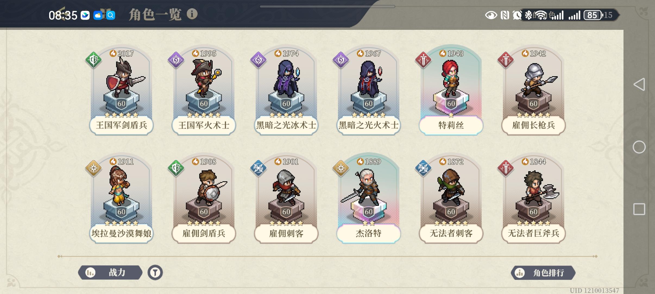Open the 无法者刺客 character card

click(451, 199)
